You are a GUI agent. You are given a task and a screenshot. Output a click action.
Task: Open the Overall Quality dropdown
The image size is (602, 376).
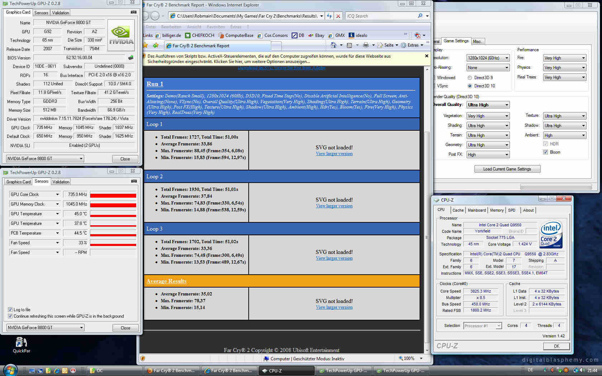(488, 105)
